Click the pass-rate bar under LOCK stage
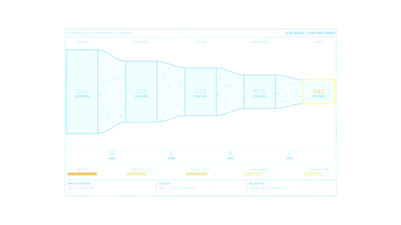The height and width of the screenshot is (225, 401). coord(319,174)
